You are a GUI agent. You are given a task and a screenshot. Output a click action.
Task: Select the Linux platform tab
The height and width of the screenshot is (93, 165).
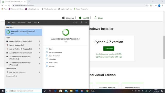(98, 18)
